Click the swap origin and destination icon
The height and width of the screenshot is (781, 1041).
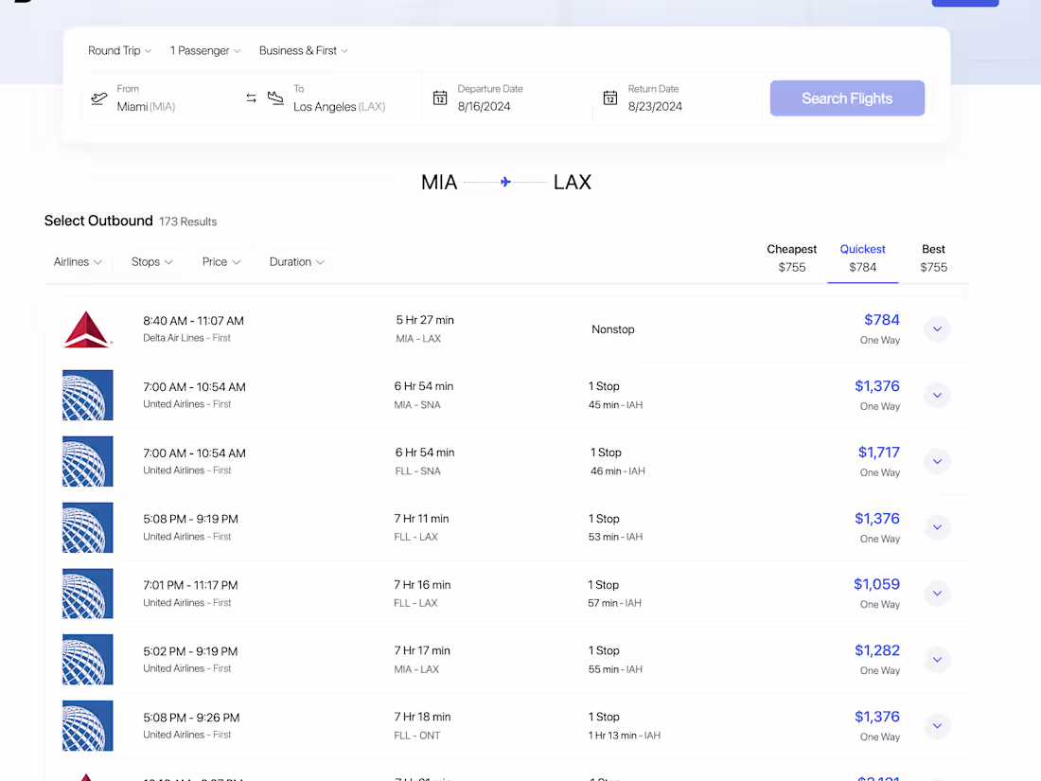coord(250,97)
